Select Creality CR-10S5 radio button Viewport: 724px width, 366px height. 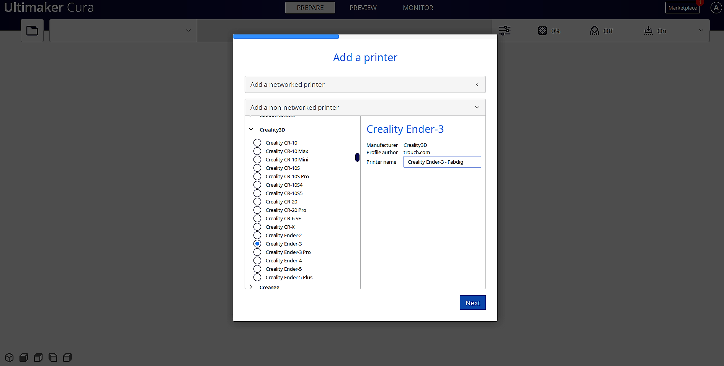[257, 193]
